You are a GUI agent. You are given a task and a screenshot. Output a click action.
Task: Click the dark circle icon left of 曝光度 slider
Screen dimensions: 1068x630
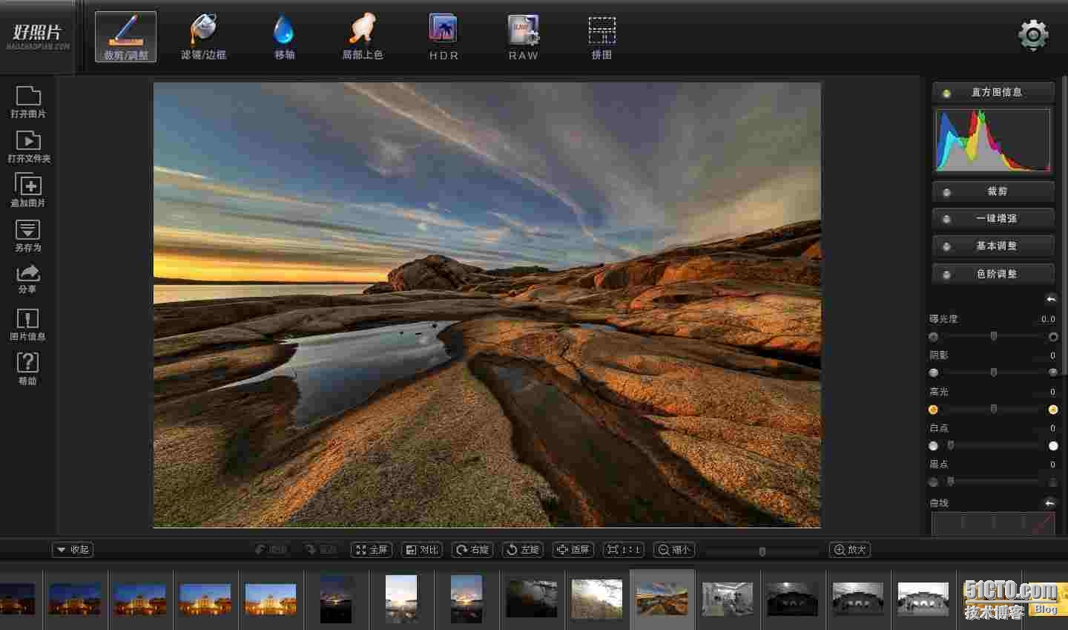tap(933, 337)
